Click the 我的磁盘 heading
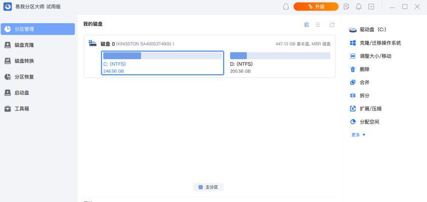Screen dimensions: 427x202 [93, 24]
